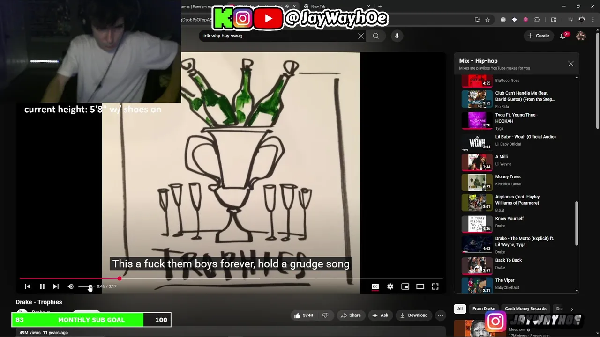Mute the video using the speaker icon
This screenshot has height=337, width=600.
pyautogui.click(x=70, y=286)
